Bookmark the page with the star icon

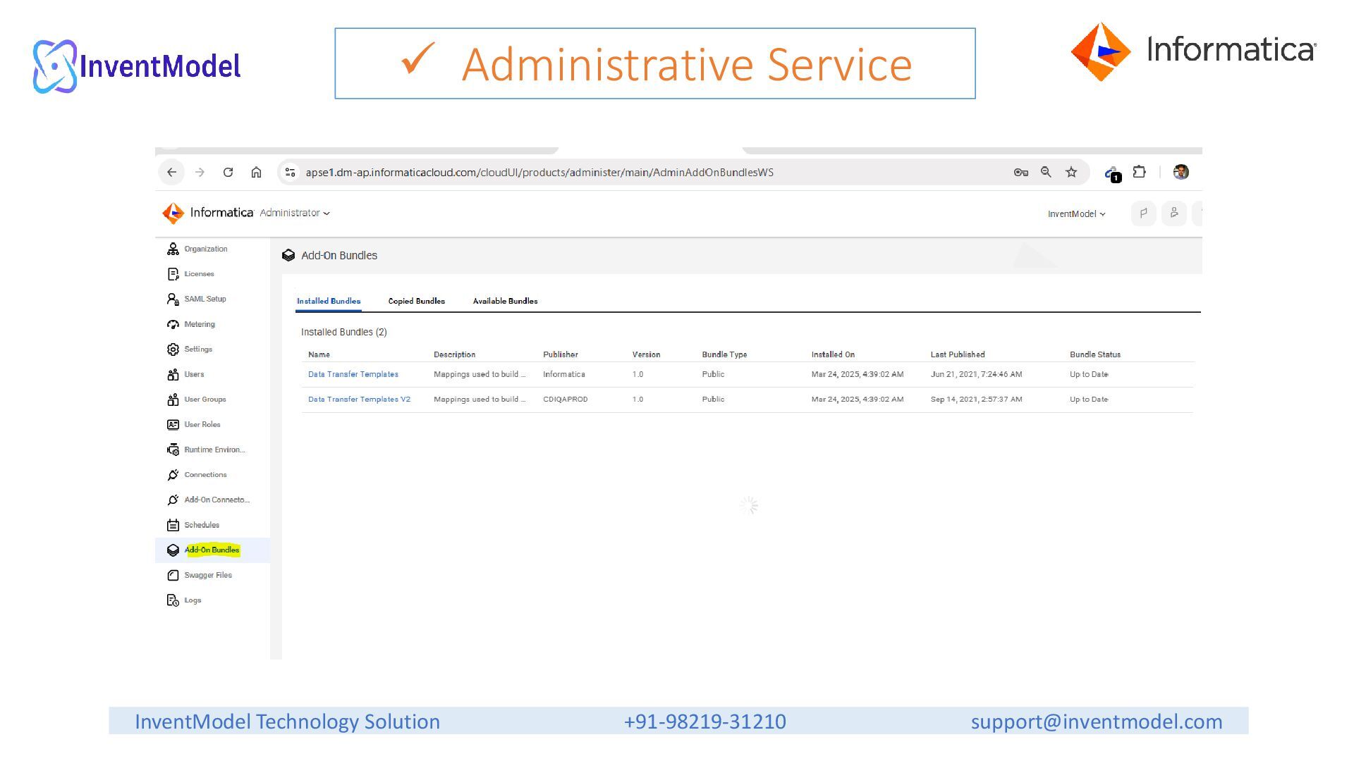(x=1071, y=173)
